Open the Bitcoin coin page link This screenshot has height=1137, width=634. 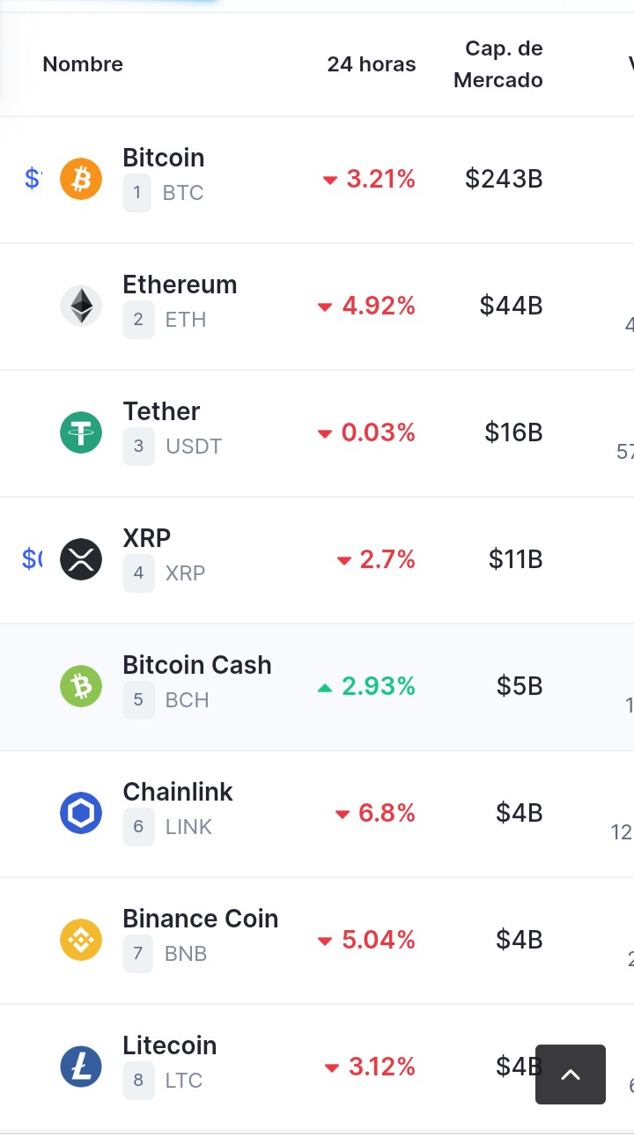coord(164,158)
